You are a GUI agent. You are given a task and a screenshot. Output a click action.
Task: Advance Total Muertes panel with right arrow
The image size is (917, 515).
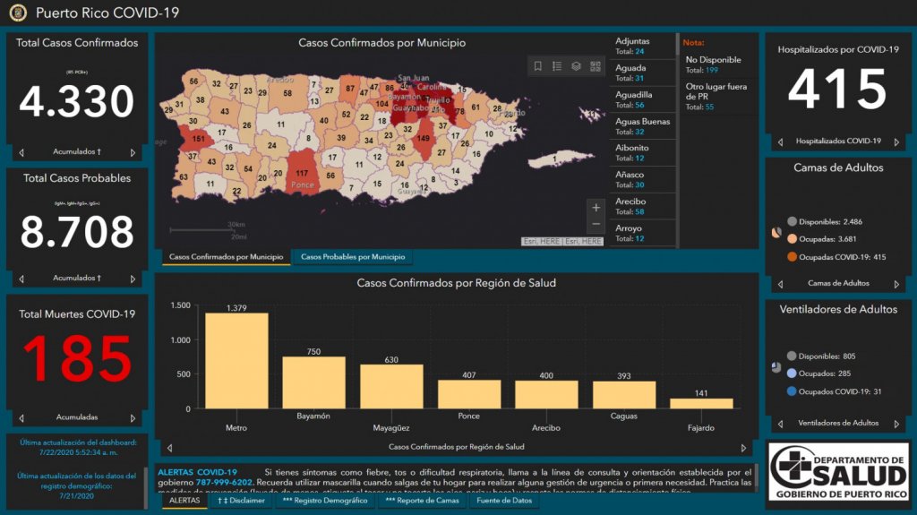[x=133, y=417]
